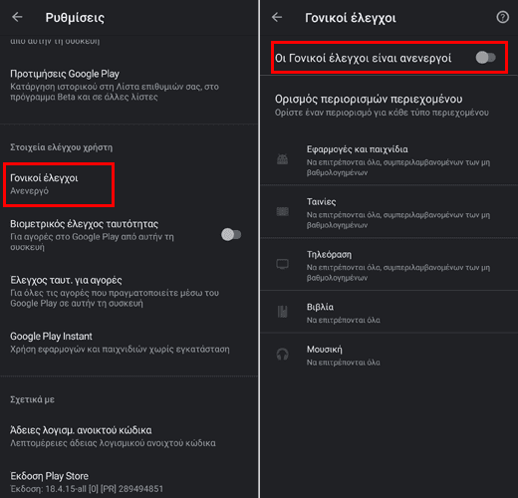Select Τηλεόραση content restriction entry
Viewport: 518px width, 498px height.
(389, 265)
